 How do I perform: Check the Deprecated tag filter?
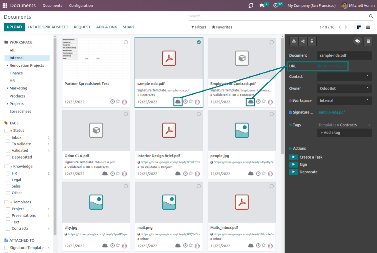[x=8, y=157]
